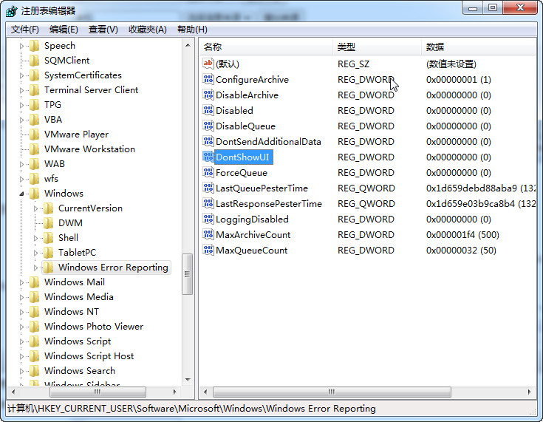Click the icon beside the Disabled value
Viewport: 543px width, 422px height.
pyautogui.click(x=208, y=111)
